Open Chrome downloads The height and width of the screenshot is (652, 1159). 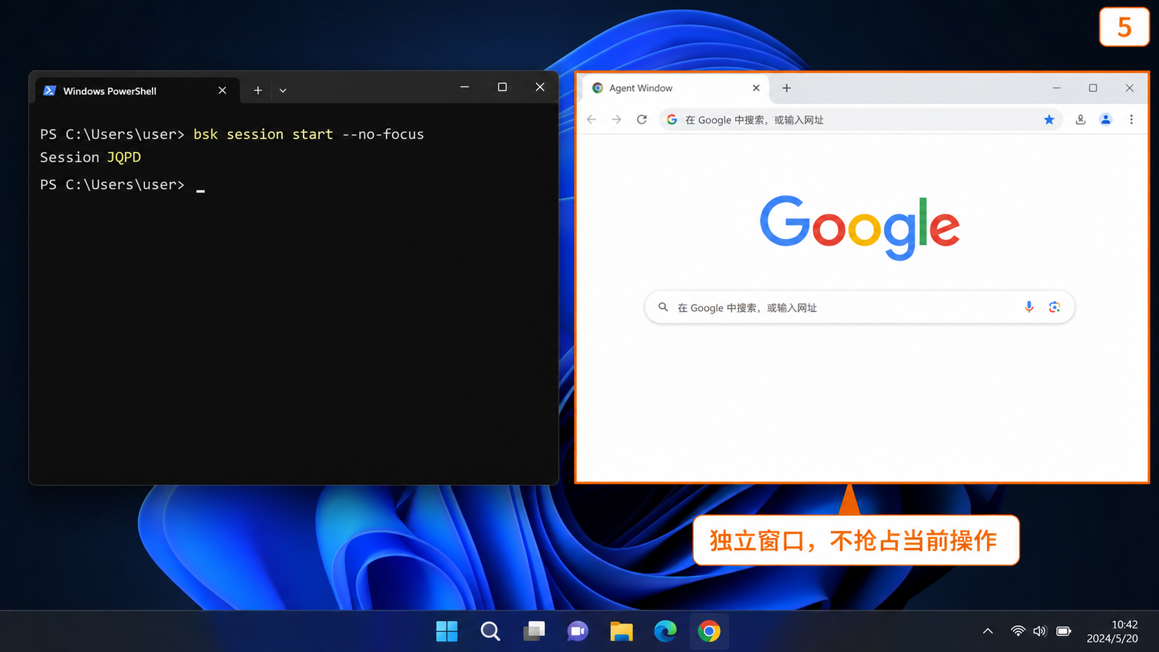tap(1081, 120)
